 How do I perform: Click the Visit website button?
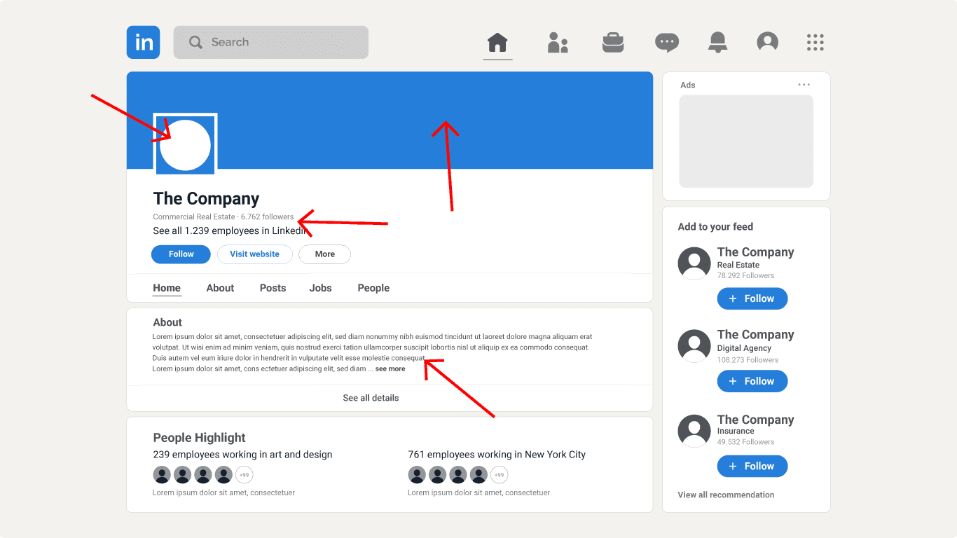254,254
